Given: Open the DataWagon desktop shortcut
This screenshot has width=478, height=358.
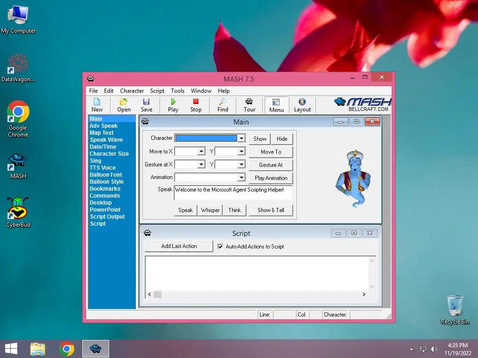Looking at the screenshot, I should (x=18, y=68).
